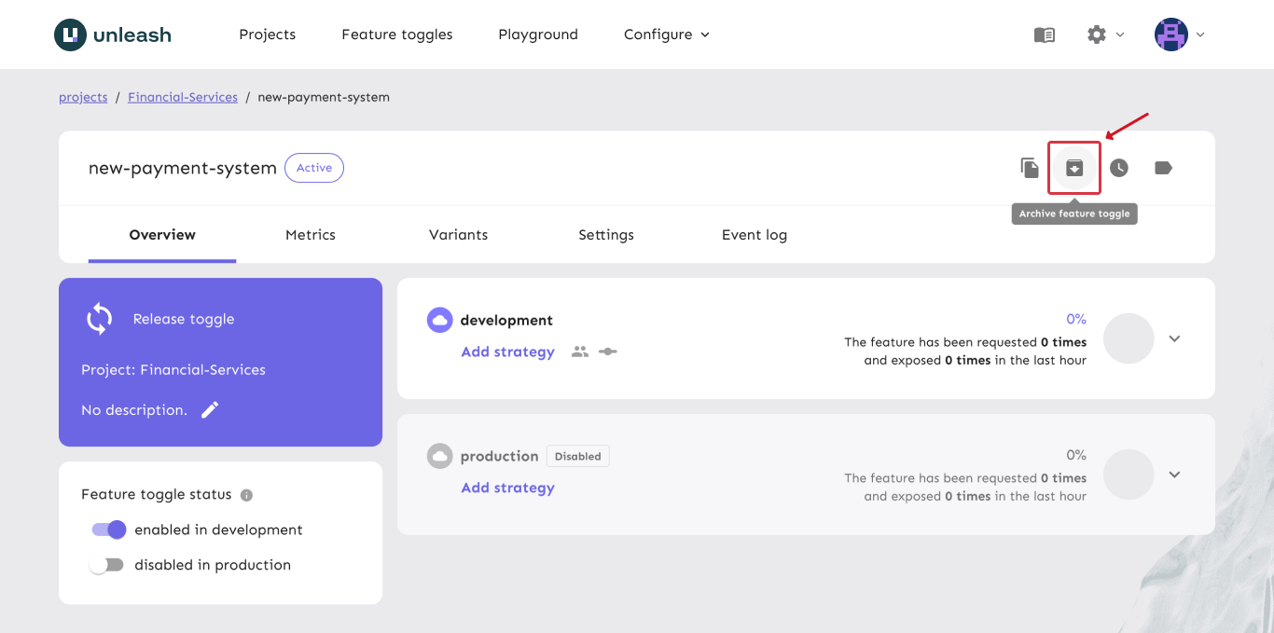
Task: Switch to the Metrics tab
Action: click(x=311, y=235)
